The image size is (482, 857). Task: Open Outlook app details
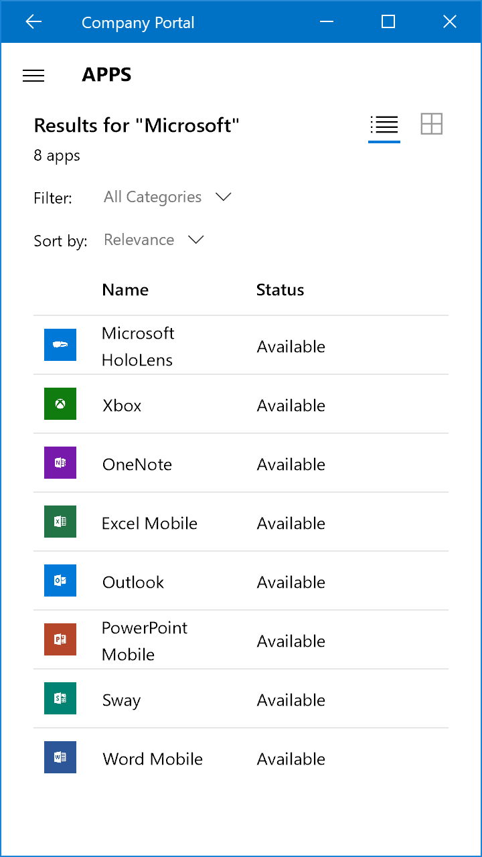(133, 582)
